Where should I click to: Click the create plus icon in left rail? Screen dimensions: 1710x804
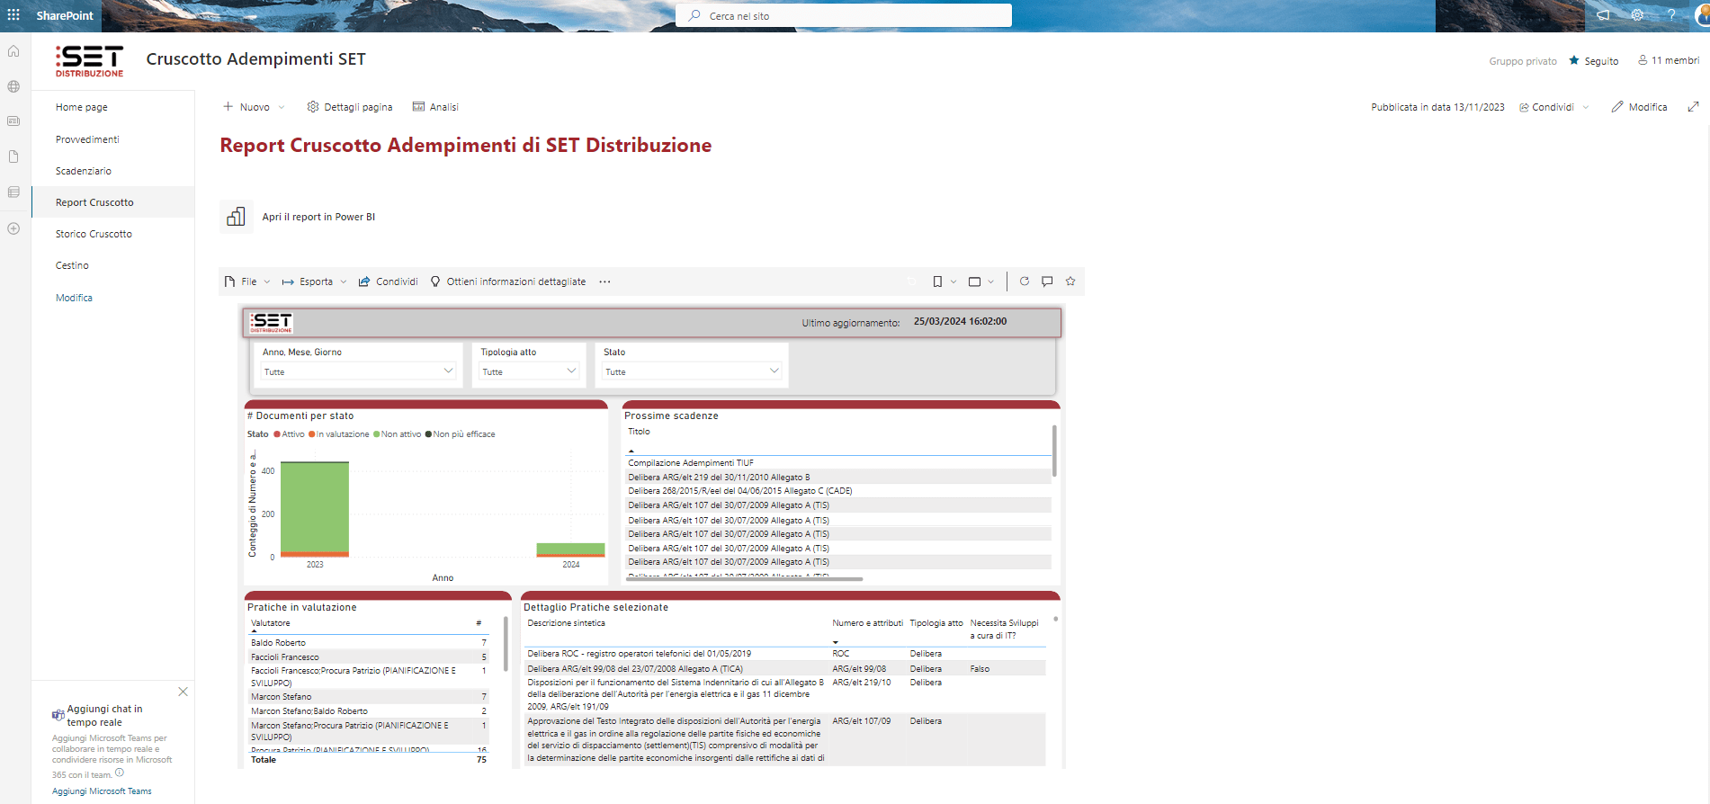tap(13, 228)
